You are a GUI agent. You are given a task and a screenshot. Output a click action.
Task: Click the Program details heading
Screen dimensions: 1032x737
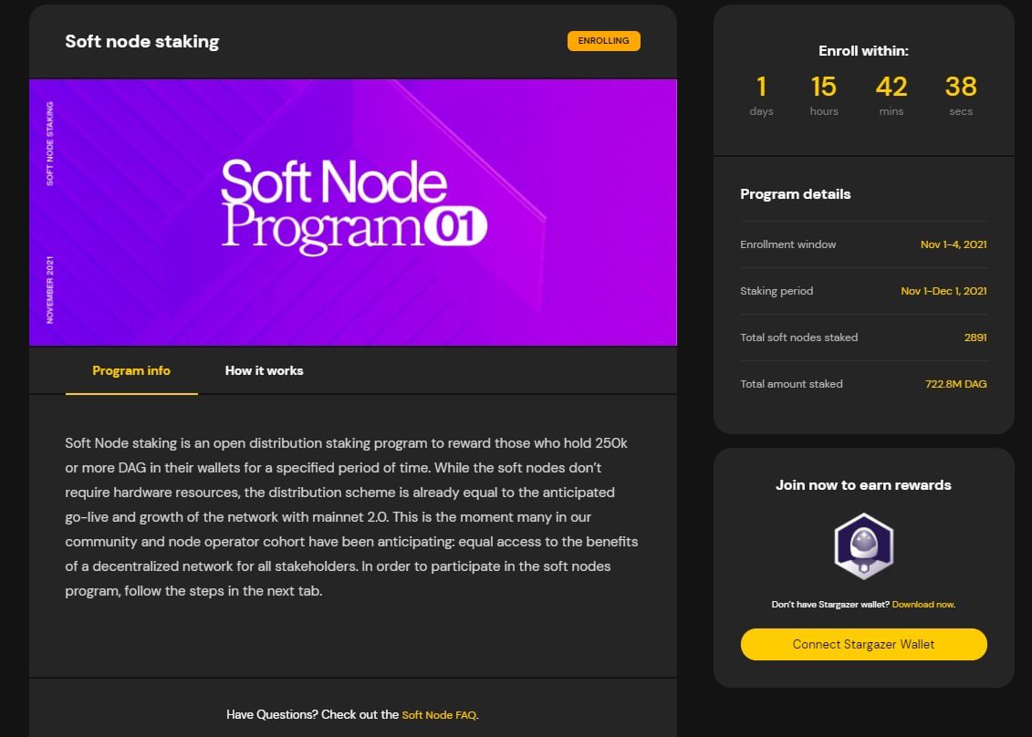click(795, 194)
